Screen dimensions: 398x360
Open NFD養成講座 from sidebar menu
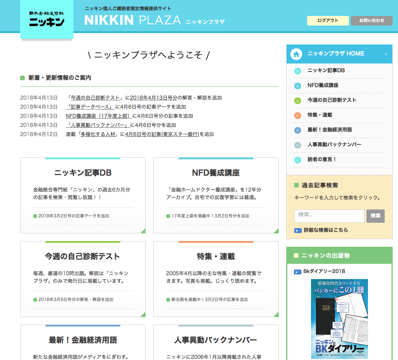[323, 85]
